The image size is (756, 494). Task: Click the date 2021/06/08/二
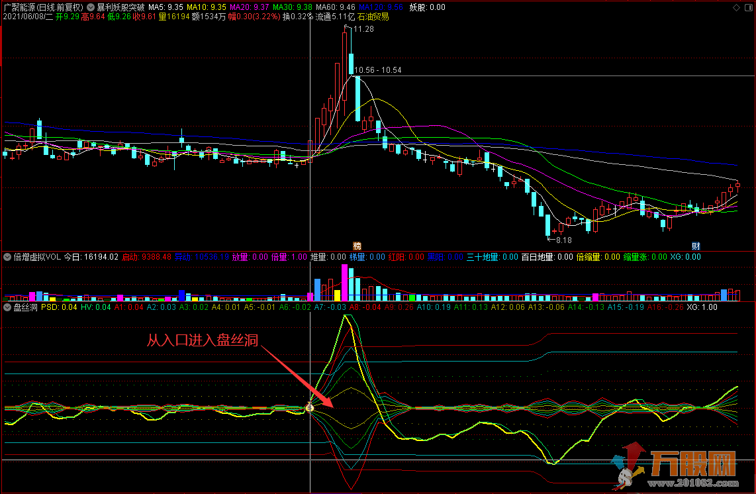coord(28,17)
